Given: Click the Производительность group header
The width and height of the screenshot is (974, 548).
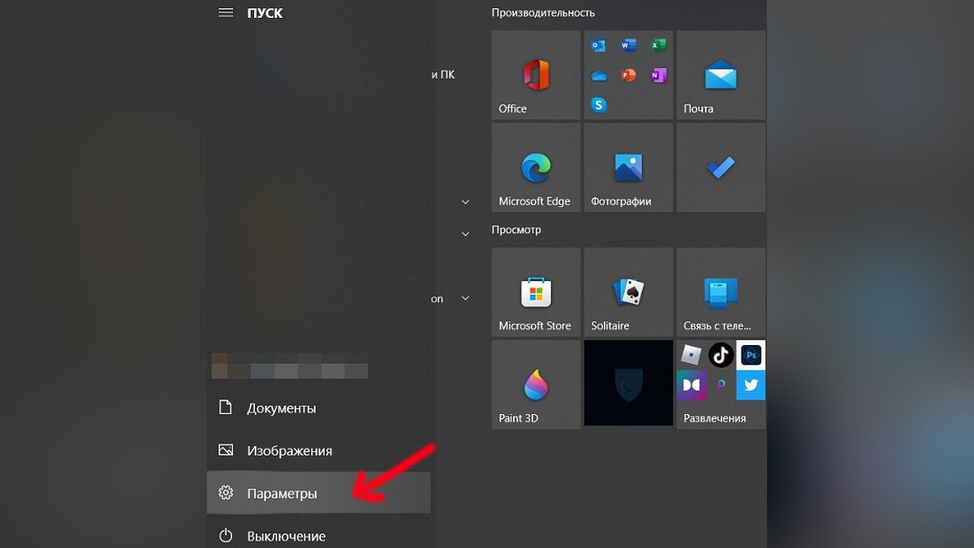Looking at the screenshot, I should pos(543,13).
